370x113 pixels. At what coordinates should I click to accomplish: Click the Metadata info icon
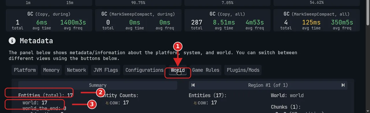click(x=12, y=41)
